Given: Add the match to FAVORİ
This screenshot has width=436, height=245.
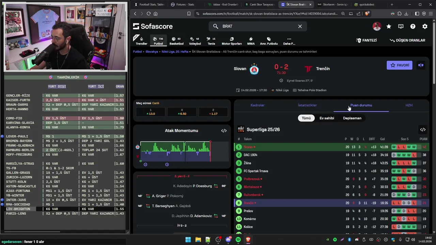Looking at the screenshot, I should pos(400,65).
